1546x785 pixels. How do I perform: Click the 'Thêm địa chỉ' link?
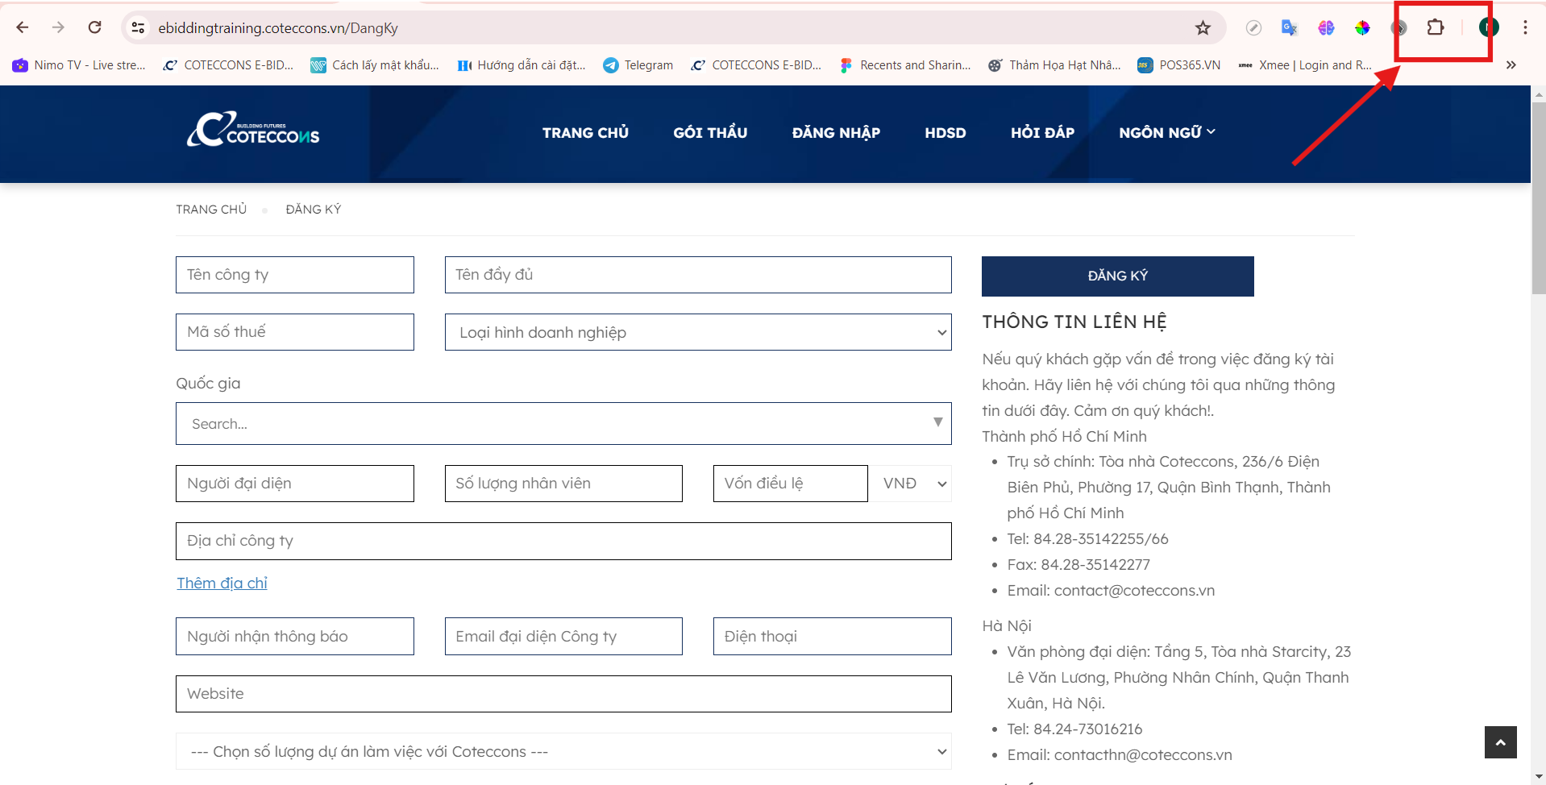pyautogui.click(x=222, y=583)
